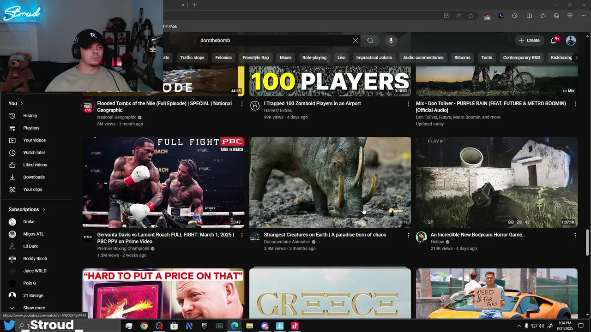Open National Geographic channel avatar

pos(88,106)
